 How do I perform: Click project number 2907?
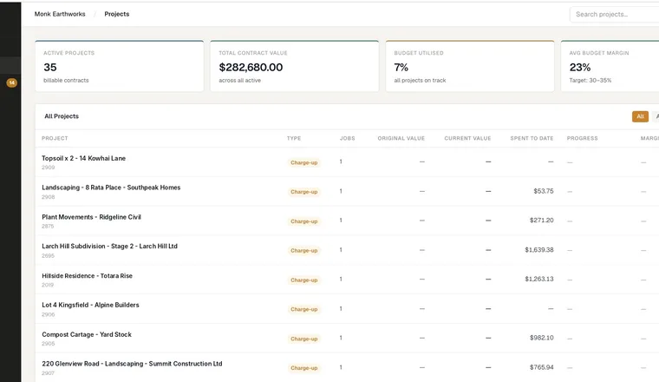48,373
